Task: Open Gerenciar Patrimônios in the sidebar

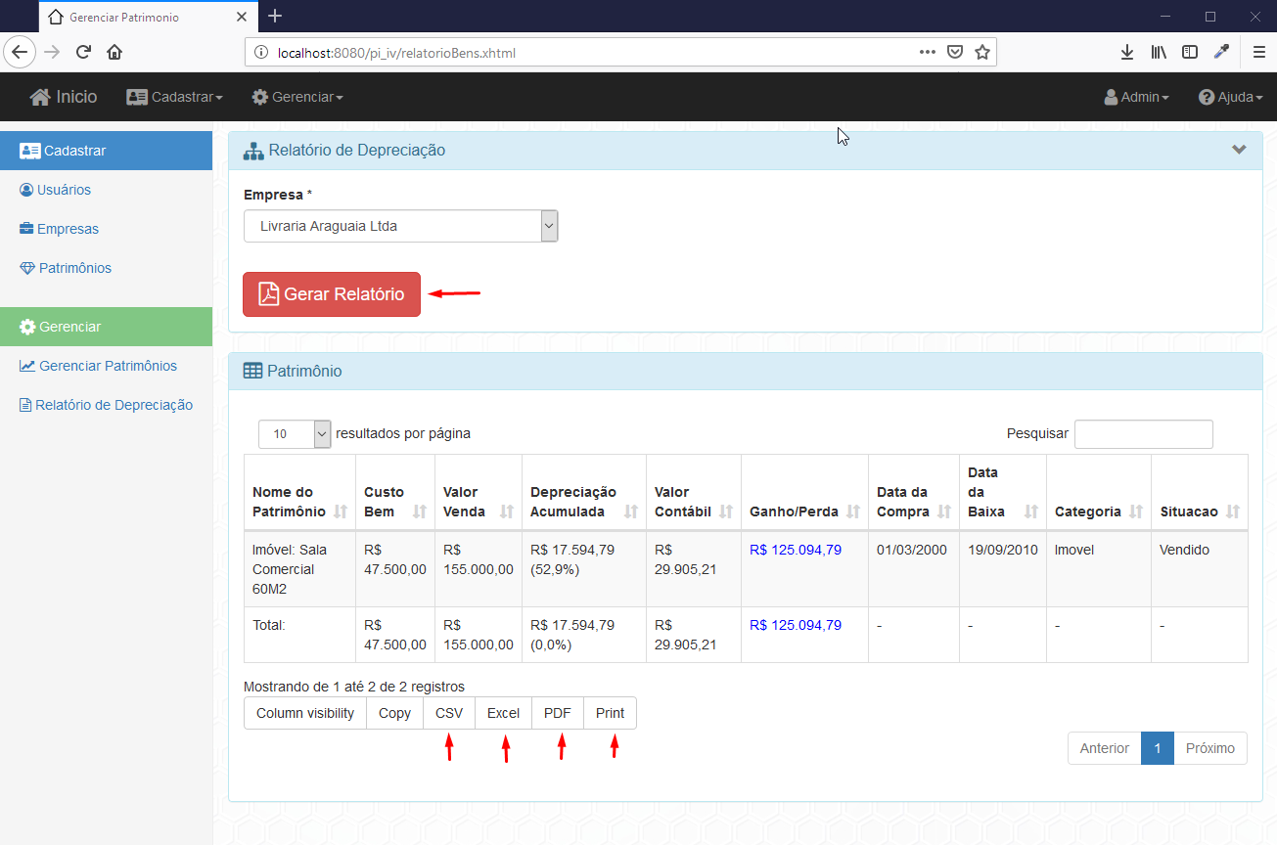Action: pos(99,366)
